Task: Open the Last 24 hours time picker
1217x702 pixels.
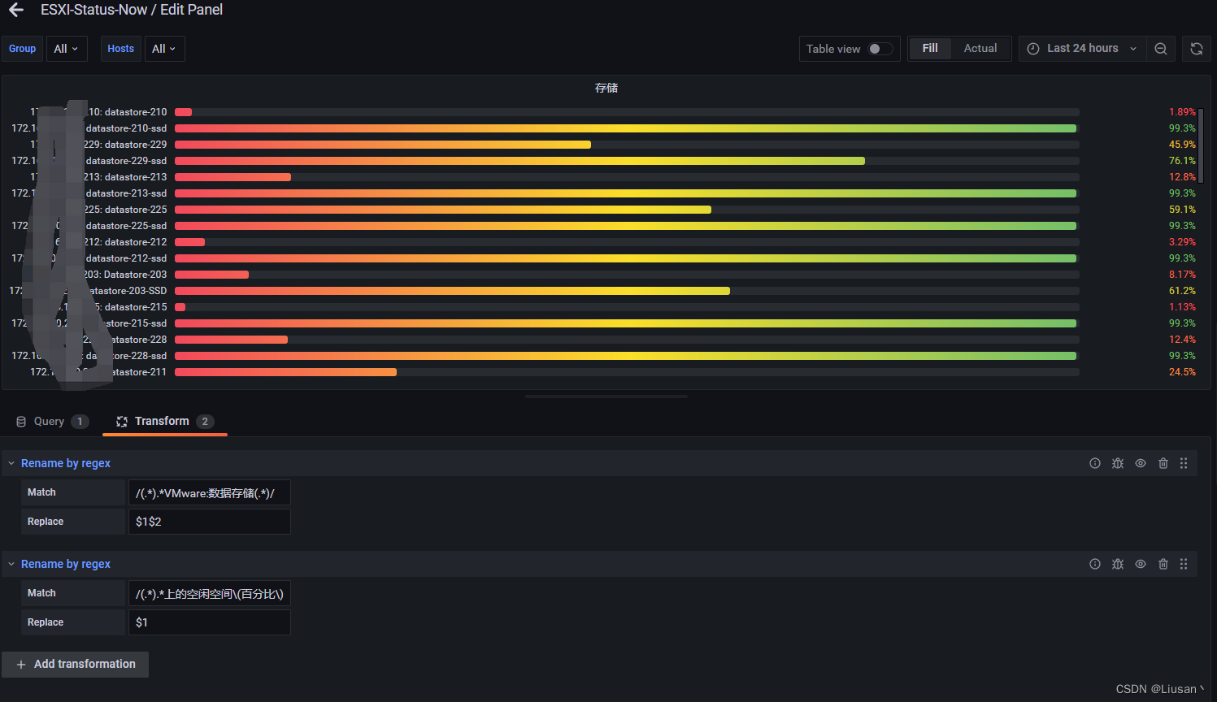Action: (x=1082, y=49)
